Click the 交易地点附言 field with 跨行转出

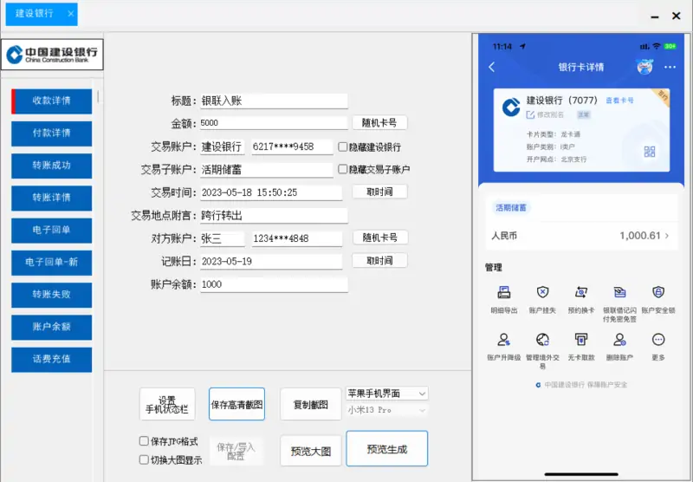point(274,216)
